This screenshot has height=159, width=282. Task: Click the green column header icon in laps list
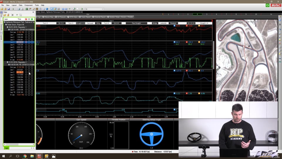click(32, 19)
